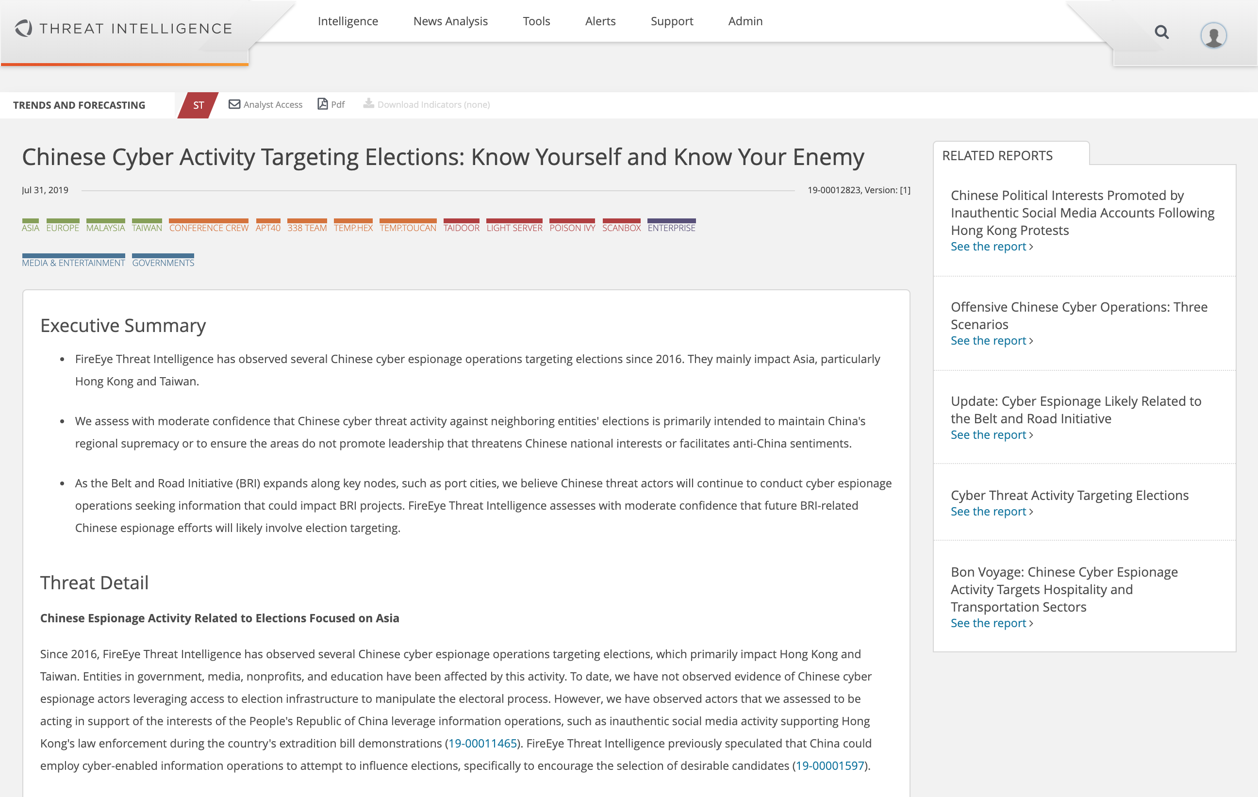This screenshot has width=1258, height=797.
Task: Open the Intelligence menu
Action: tap(348, 21)
